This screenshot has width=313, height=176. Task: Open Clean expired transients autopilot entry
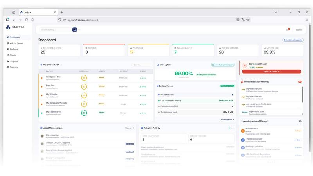click(x=188, y=148)
